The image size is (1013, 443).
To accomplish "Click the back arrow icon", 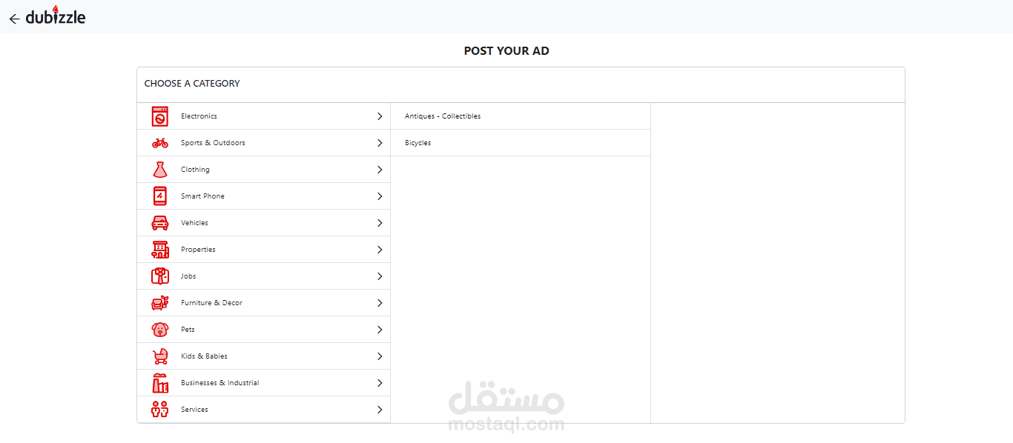I will [x=14, y=19].
